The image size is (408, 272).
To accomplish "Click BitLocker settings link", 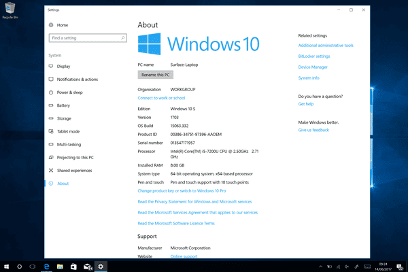I will click(x=314, y=56).
